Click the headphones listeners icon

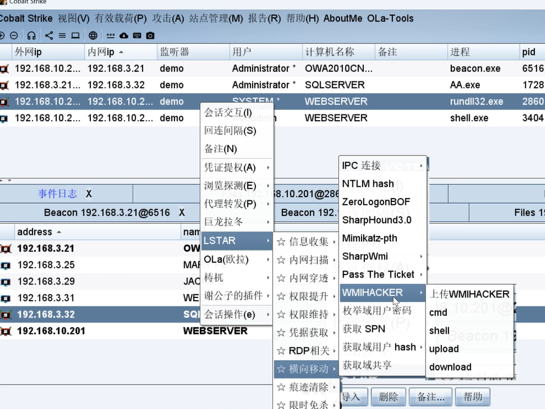click(31, 35)
